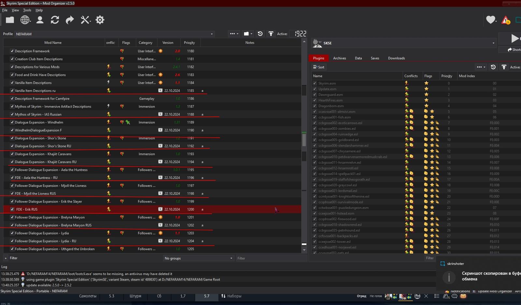Focus the plugin list Filter field
The image size is (521, 305).
[430, 258]
